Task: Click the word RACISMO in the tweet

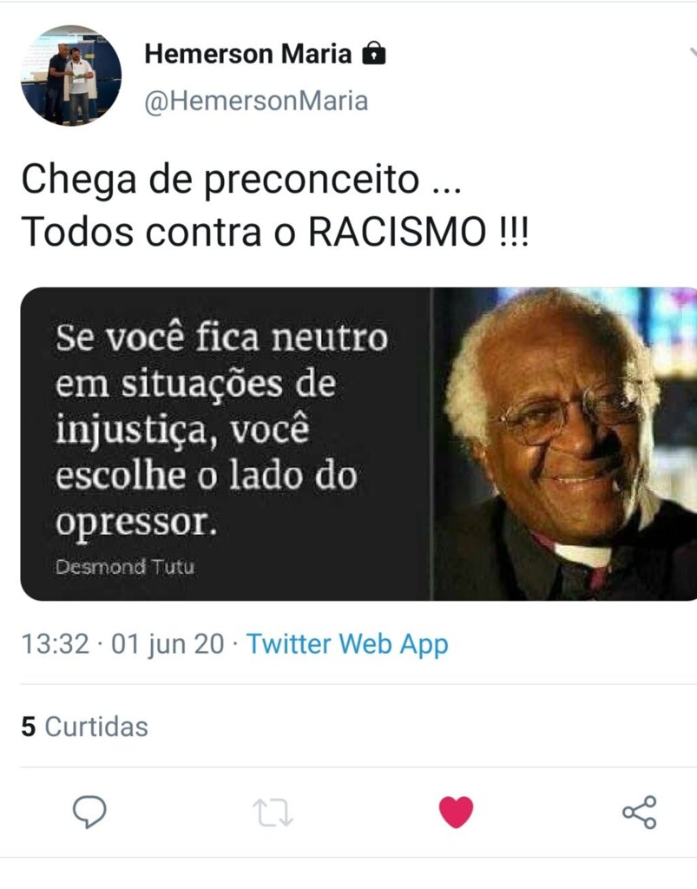Action: [398, 232]
